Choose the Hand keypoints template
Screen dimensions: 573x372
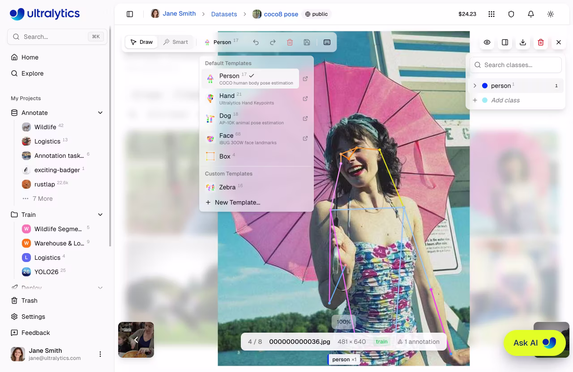coord(250,98)
